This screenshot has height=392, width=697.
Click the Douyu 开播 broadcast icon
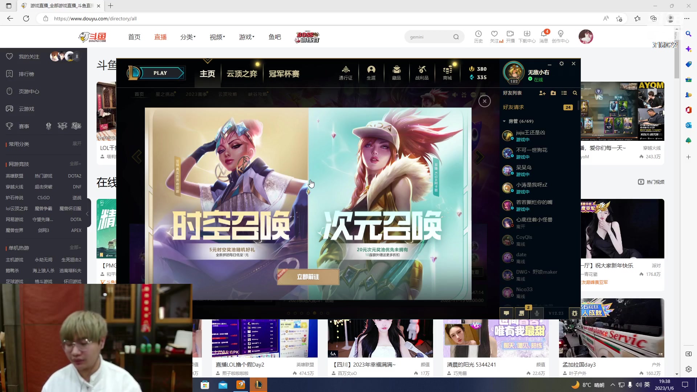pos(510,37)
